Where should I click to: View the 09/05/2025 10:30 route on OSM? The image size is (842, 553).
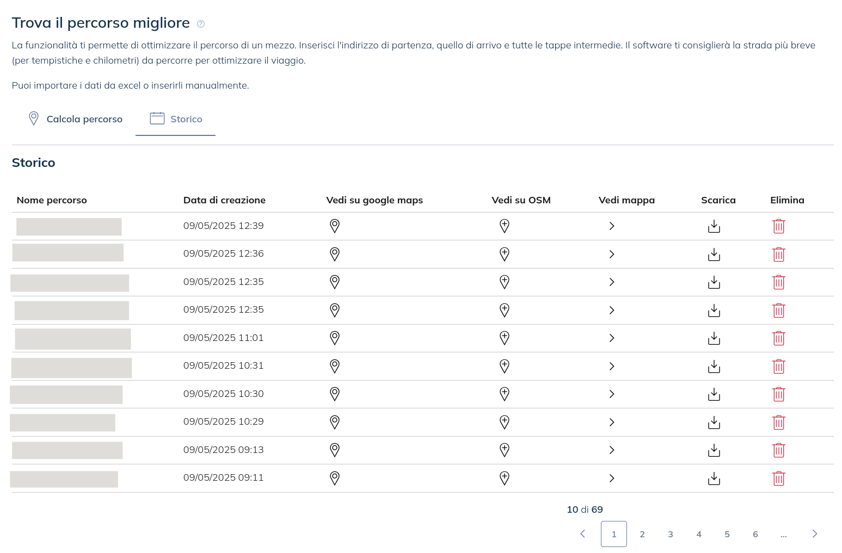coord(505,394)
